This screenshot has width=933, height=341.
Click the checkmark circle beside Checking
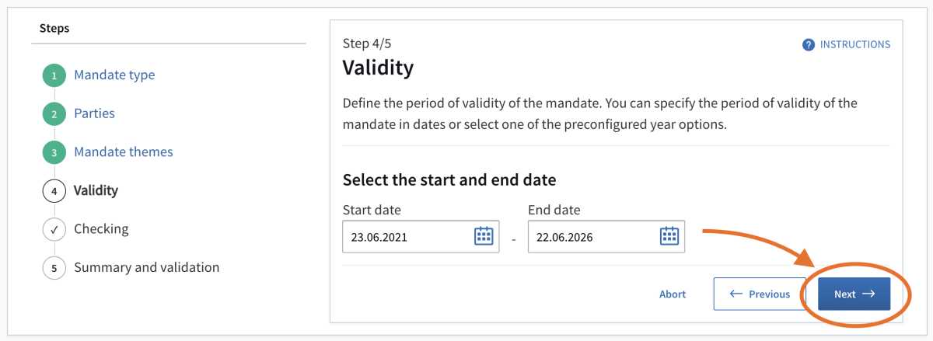tap(54, 229)
